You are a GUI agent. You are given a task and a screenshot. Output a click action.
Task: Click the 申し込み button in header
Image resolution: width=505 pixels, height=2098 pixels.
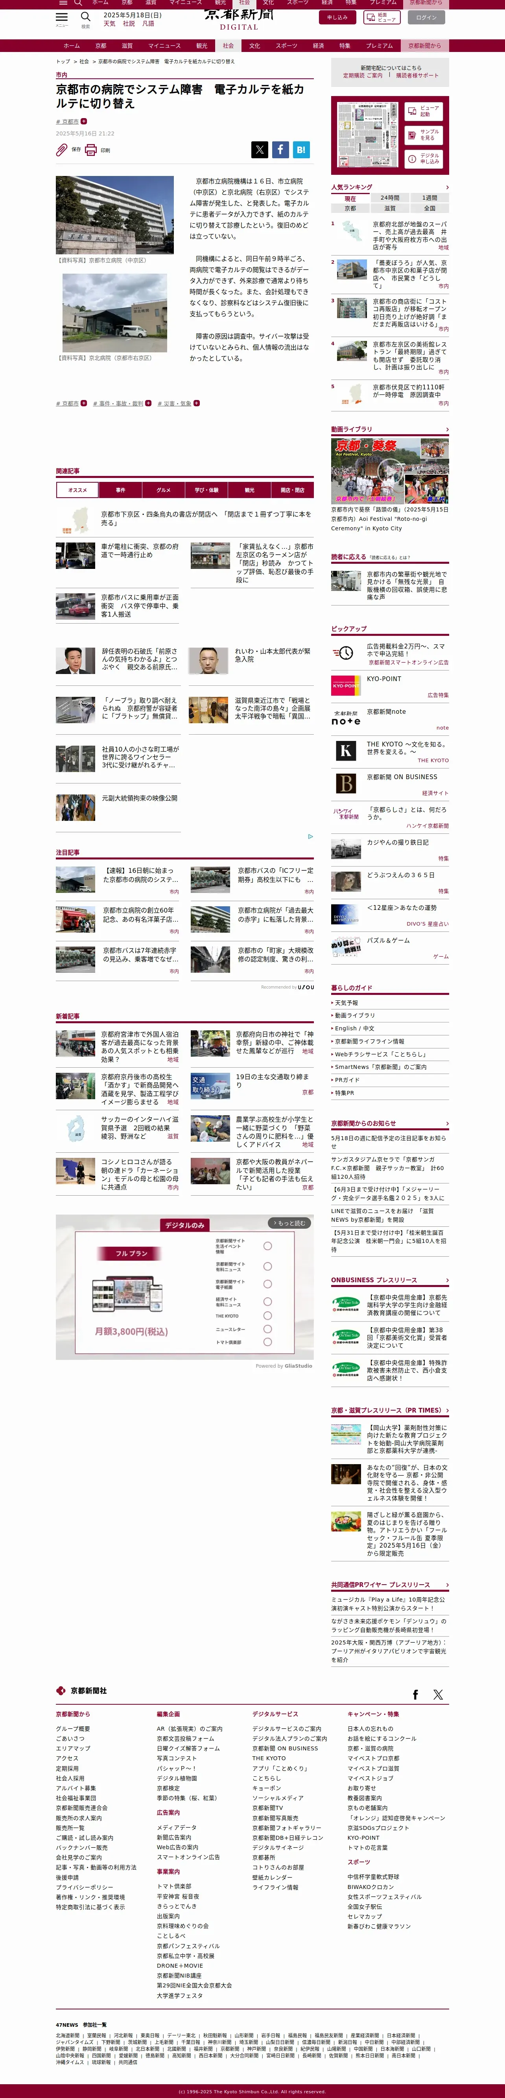pyautogui.click(x=337, y=17)
